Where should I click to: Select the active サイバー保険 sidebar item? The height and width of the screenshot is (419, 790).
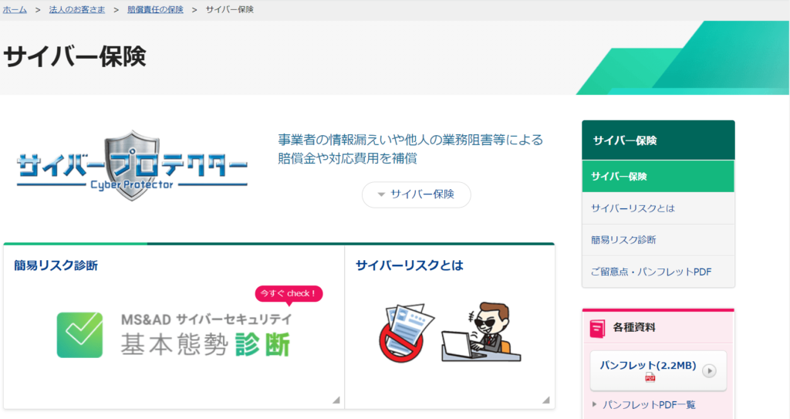658,177
